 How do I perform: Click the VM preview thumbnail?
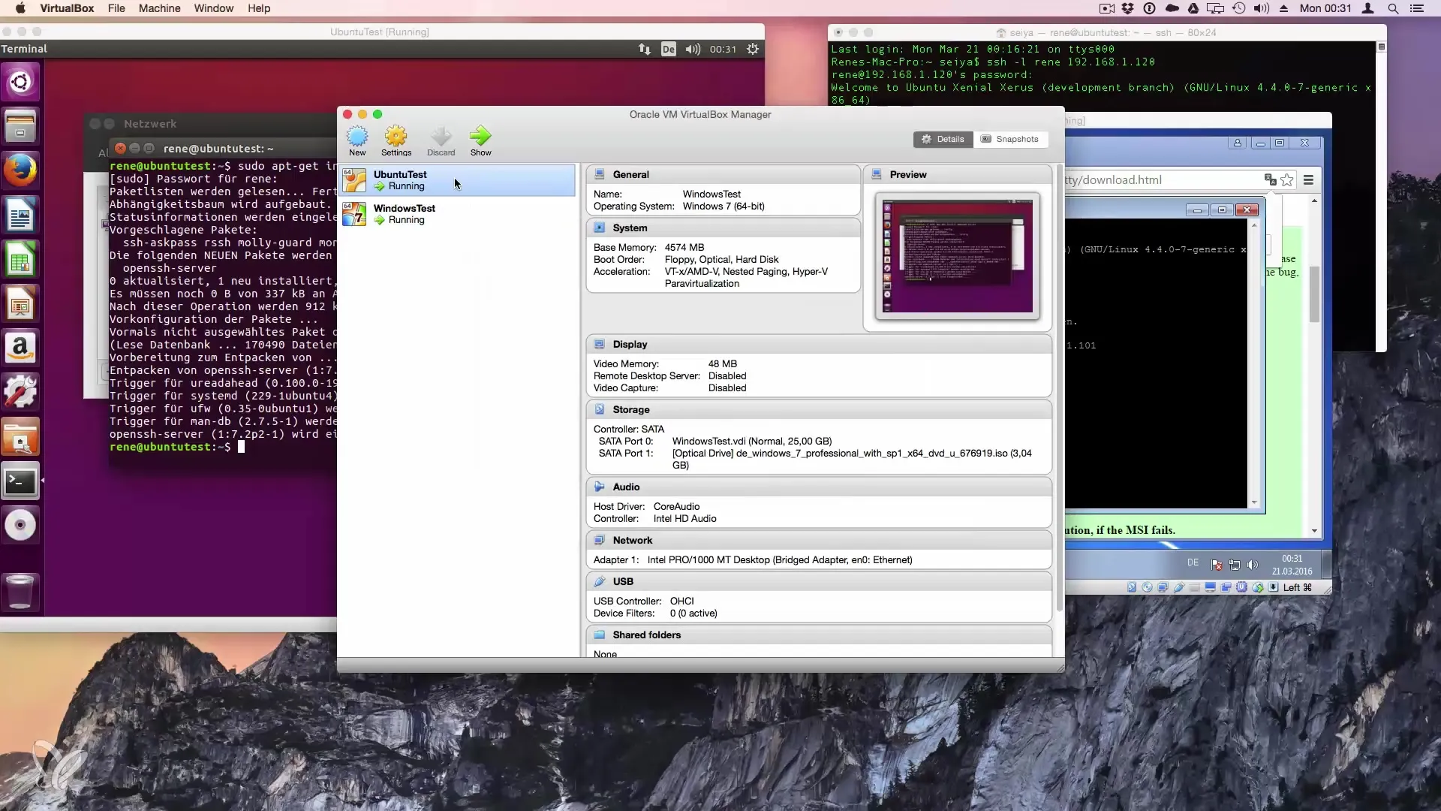[x=958, y=256]
